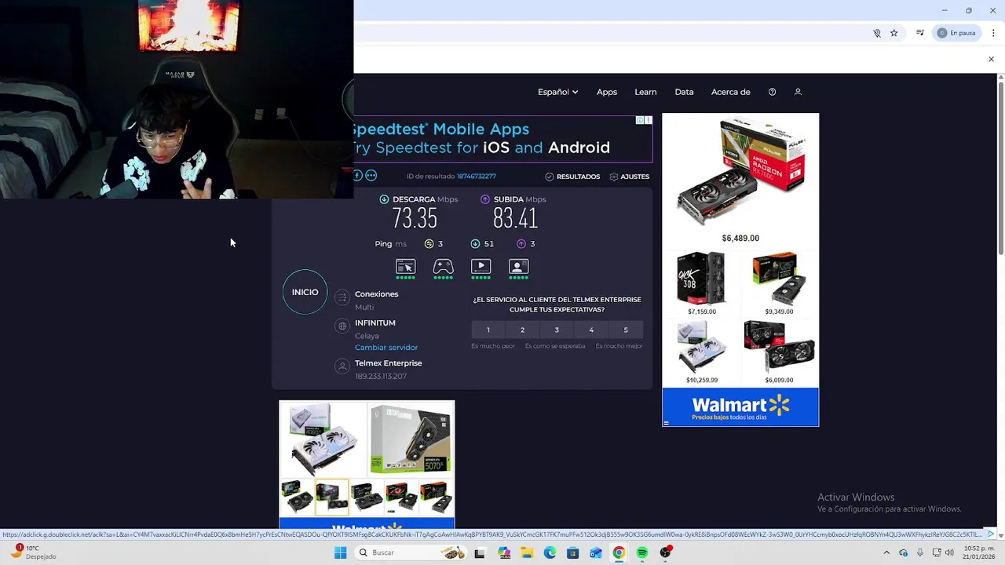Open the Data menu item
The height and width of the screenshot is (565, 1005).
[684, 92]
